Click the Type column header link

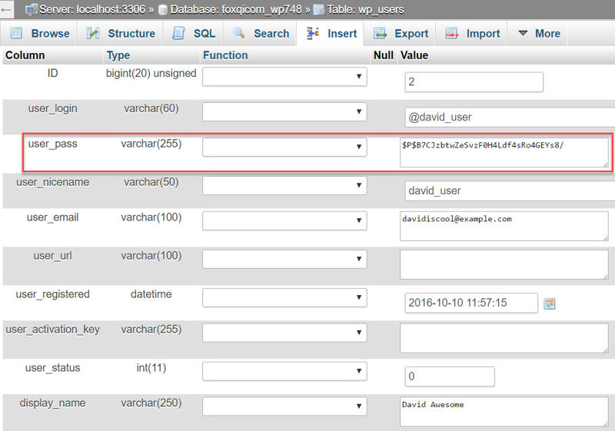coord(118,55)
